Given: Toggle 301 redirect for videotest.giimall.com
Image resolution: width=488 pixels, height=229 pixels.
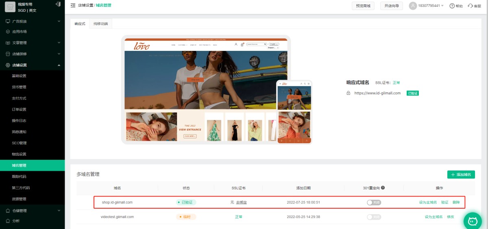Looking at the screenshot, I should pos(374,217).
